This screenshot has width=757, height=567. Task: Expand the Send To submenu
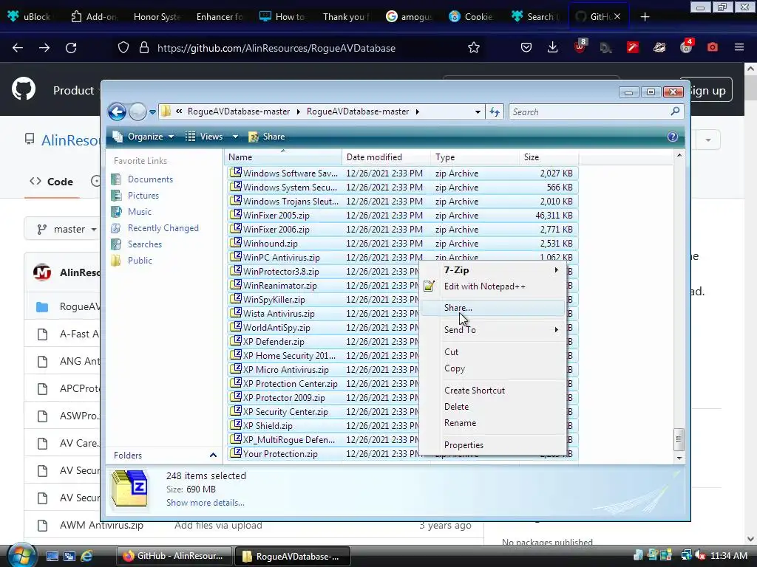tap(493, 330)
